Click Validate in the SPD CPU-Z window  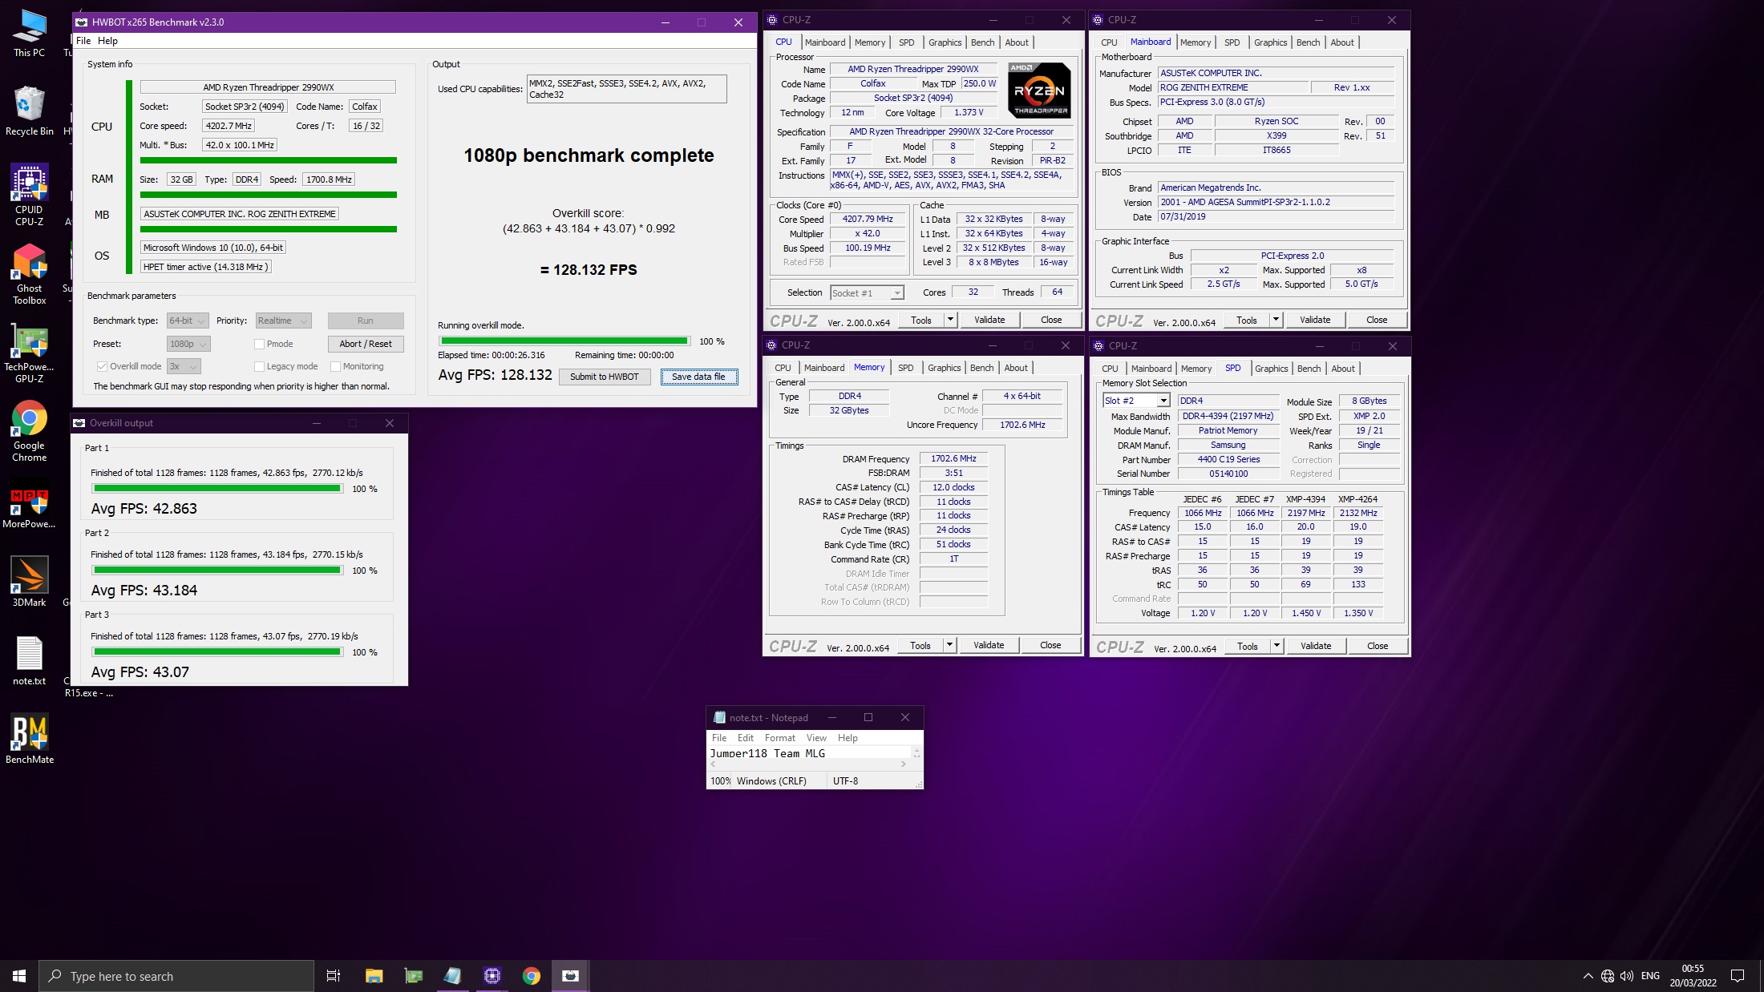pos(1315,646)
